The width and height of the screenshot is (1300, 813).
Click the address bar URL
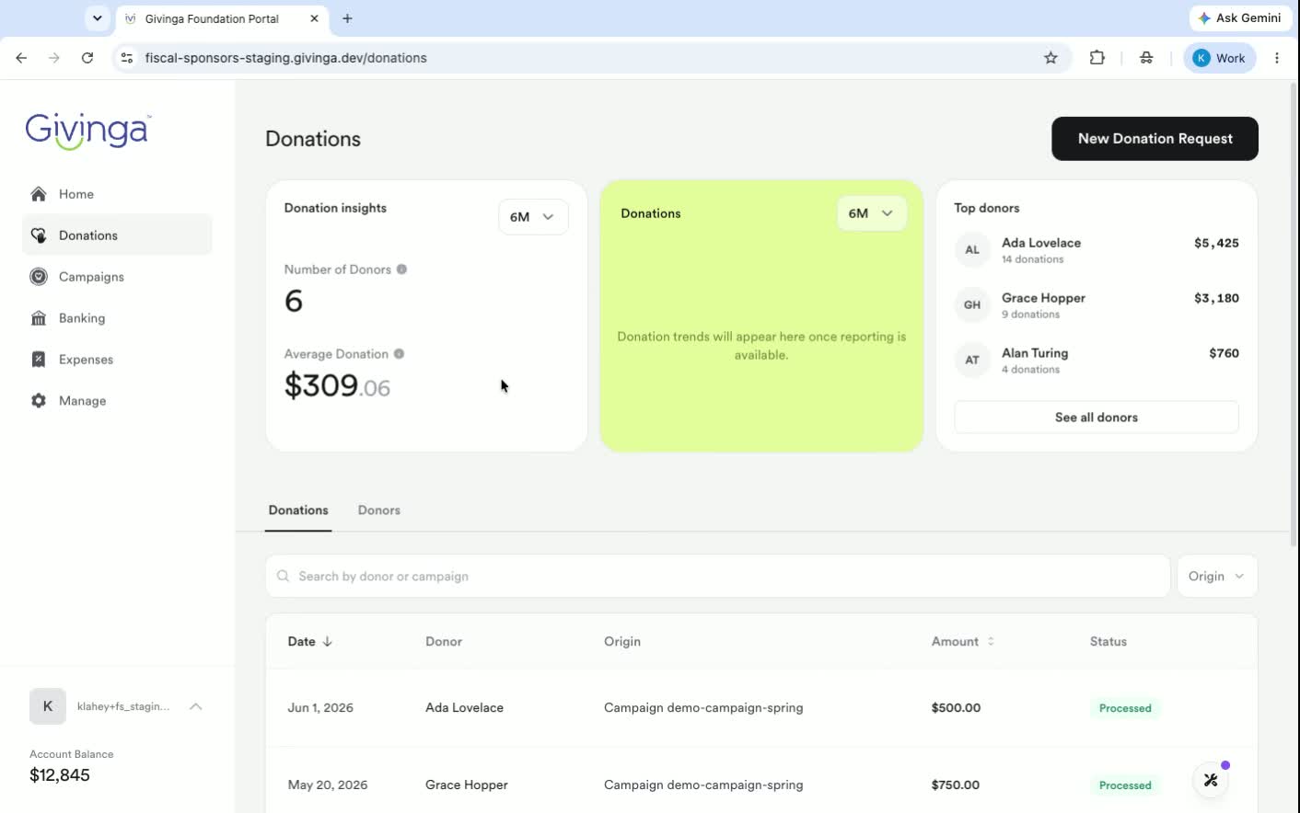click(x=286, y=58)
